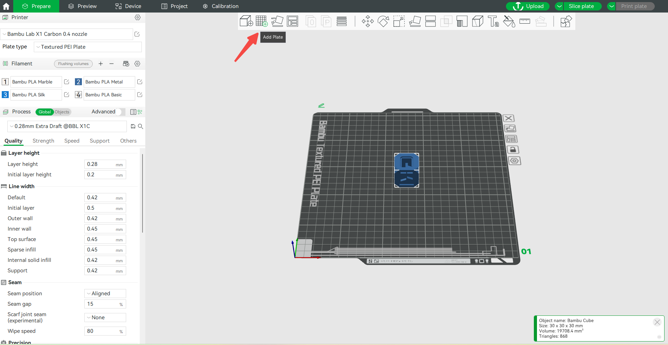Click the AMS sync filament icon

coord(126,64)
